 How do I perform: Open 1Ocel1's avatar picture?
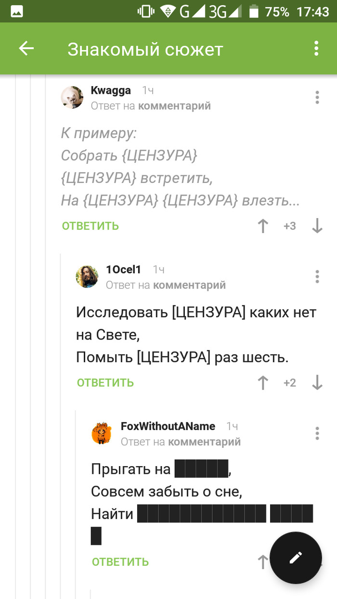click(87, 276)
